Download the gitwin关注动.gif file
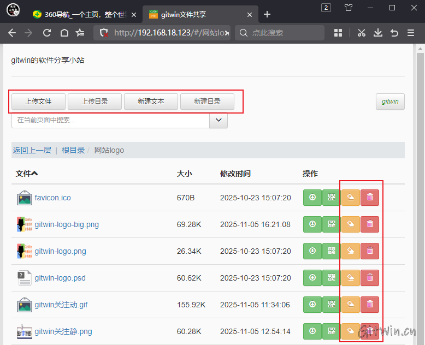The width and height of the screenshot is (425, 345). (x=312, y=305)
